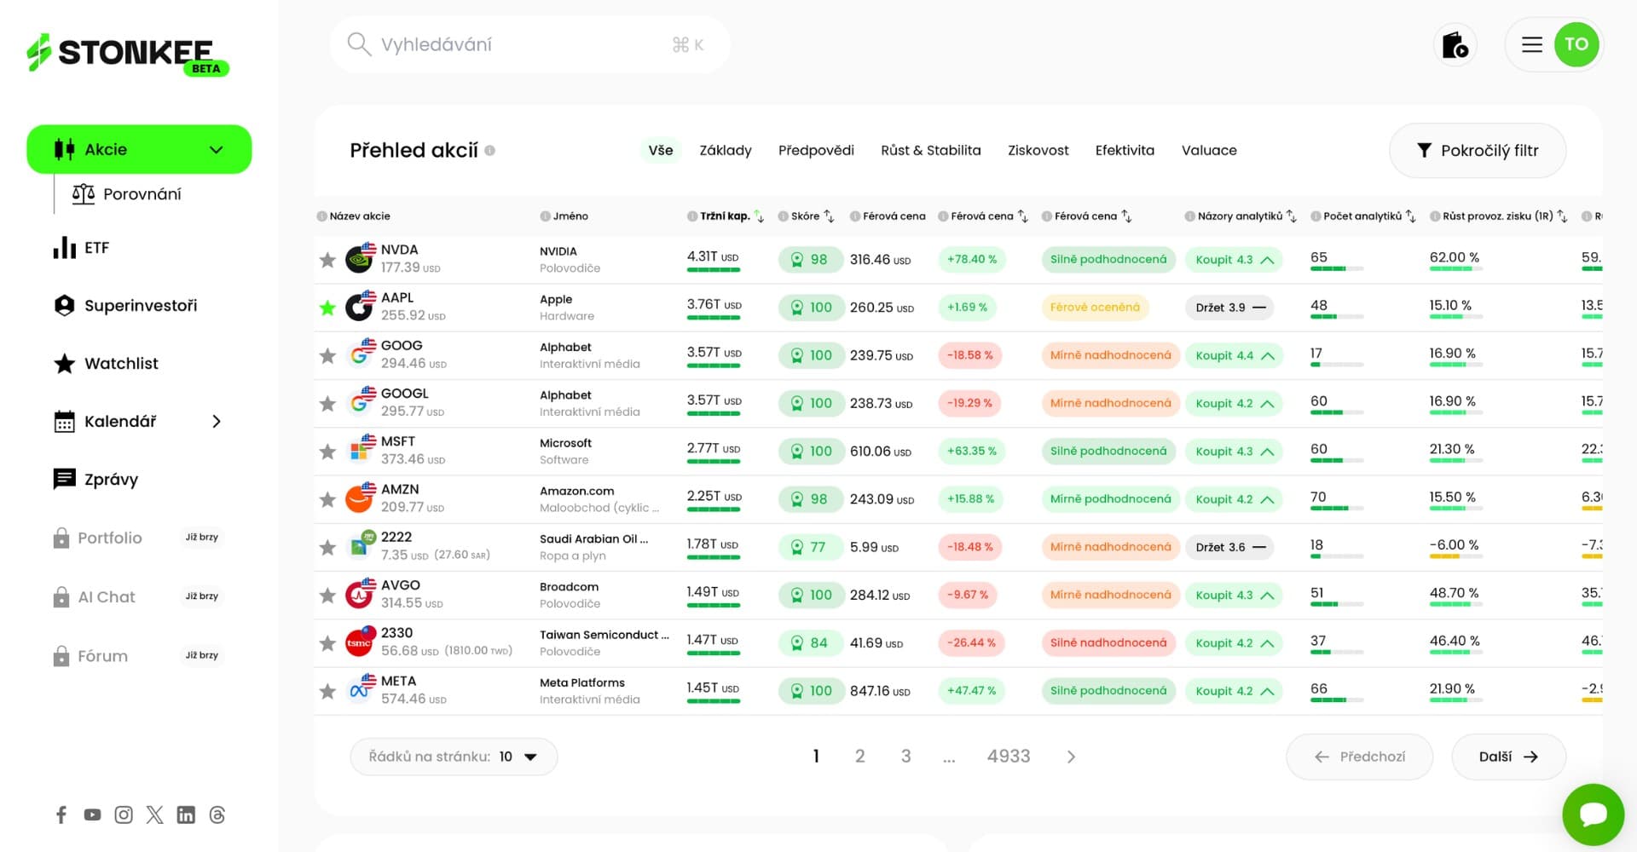1637x852 pixels.
Task: Toggle MSFT watchlist star
Action: (x=327, y=452)
